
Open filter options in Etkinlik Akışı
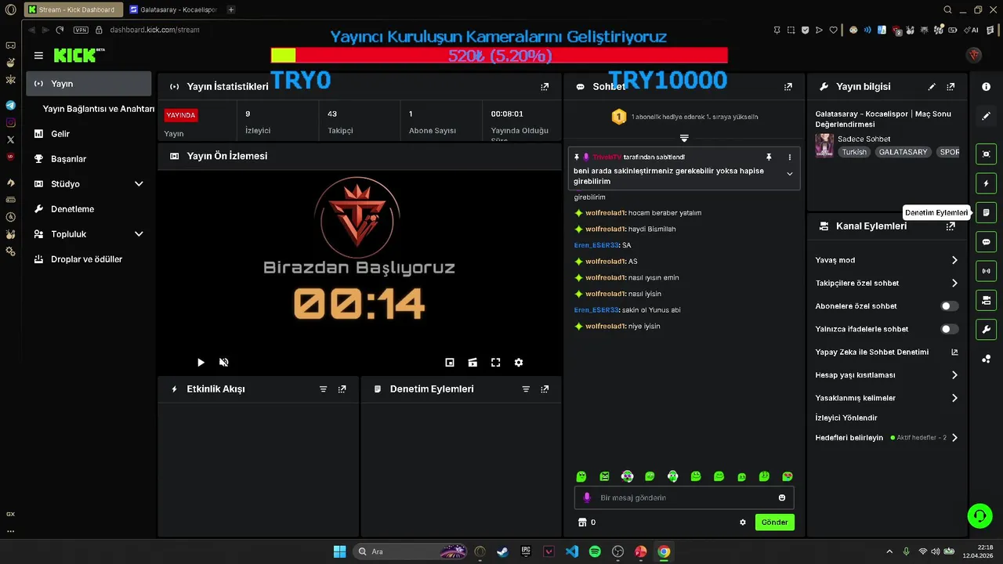323,389
